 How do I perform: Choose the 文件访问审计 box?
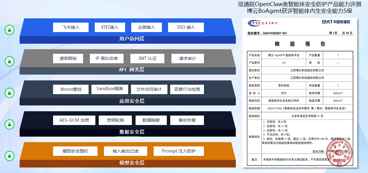149,89
